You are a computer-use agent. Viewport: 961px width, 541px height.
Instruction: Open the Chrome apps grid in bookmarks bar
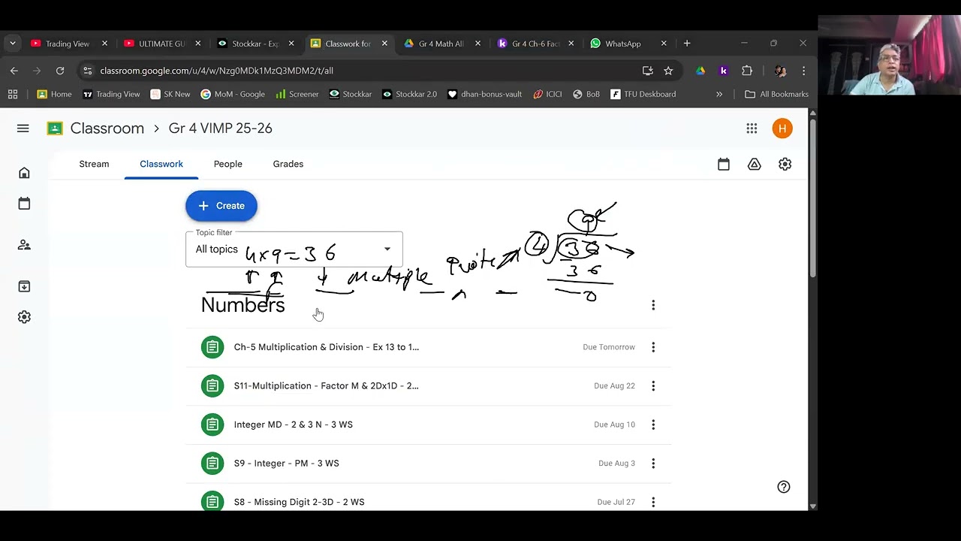13,94
